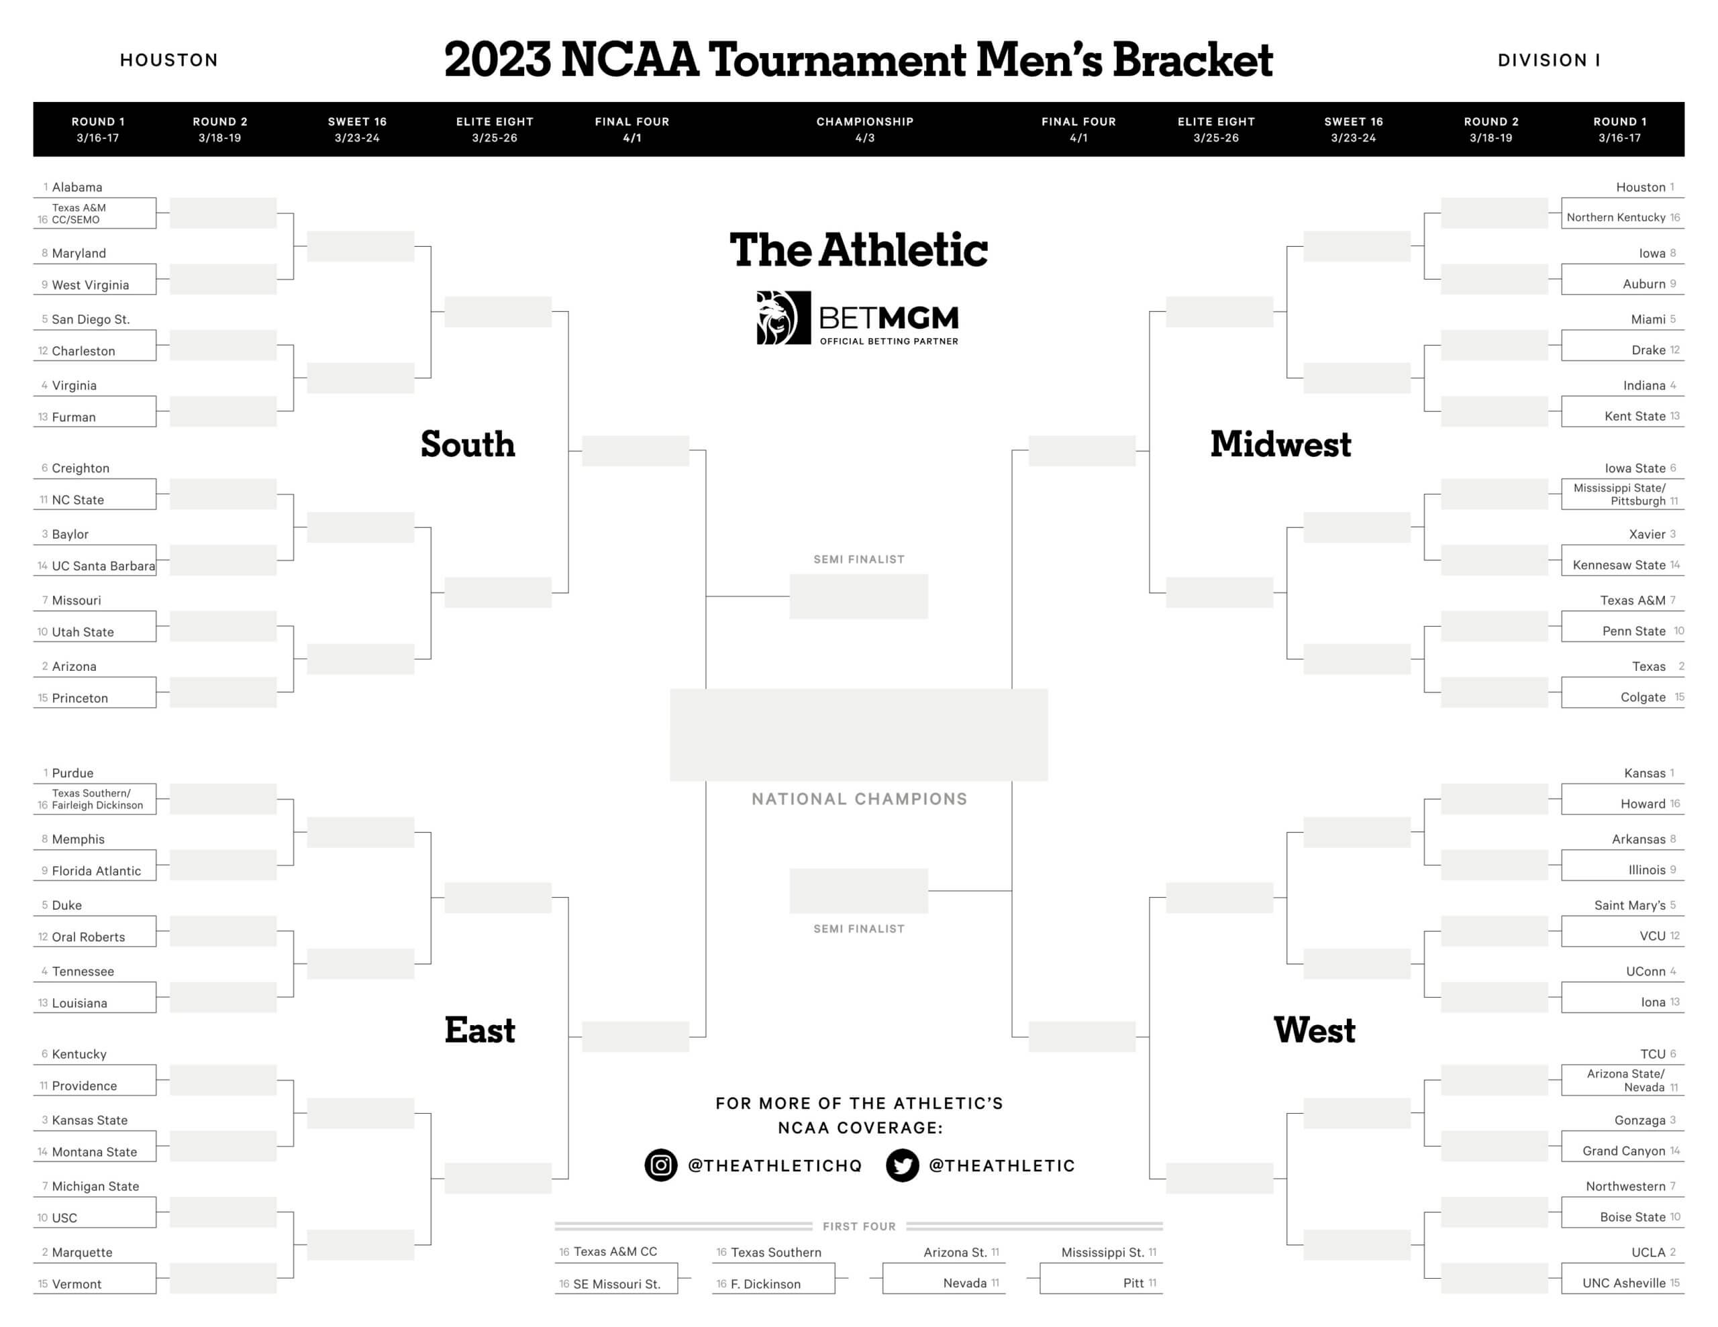Select Texas Southern in First Four

[x=776, y=1253]
